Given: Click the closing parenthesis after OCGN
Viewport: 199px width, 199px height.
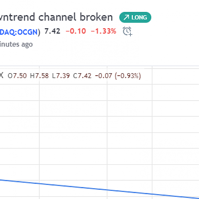Looking at the screenshot, I should (39, 32).
